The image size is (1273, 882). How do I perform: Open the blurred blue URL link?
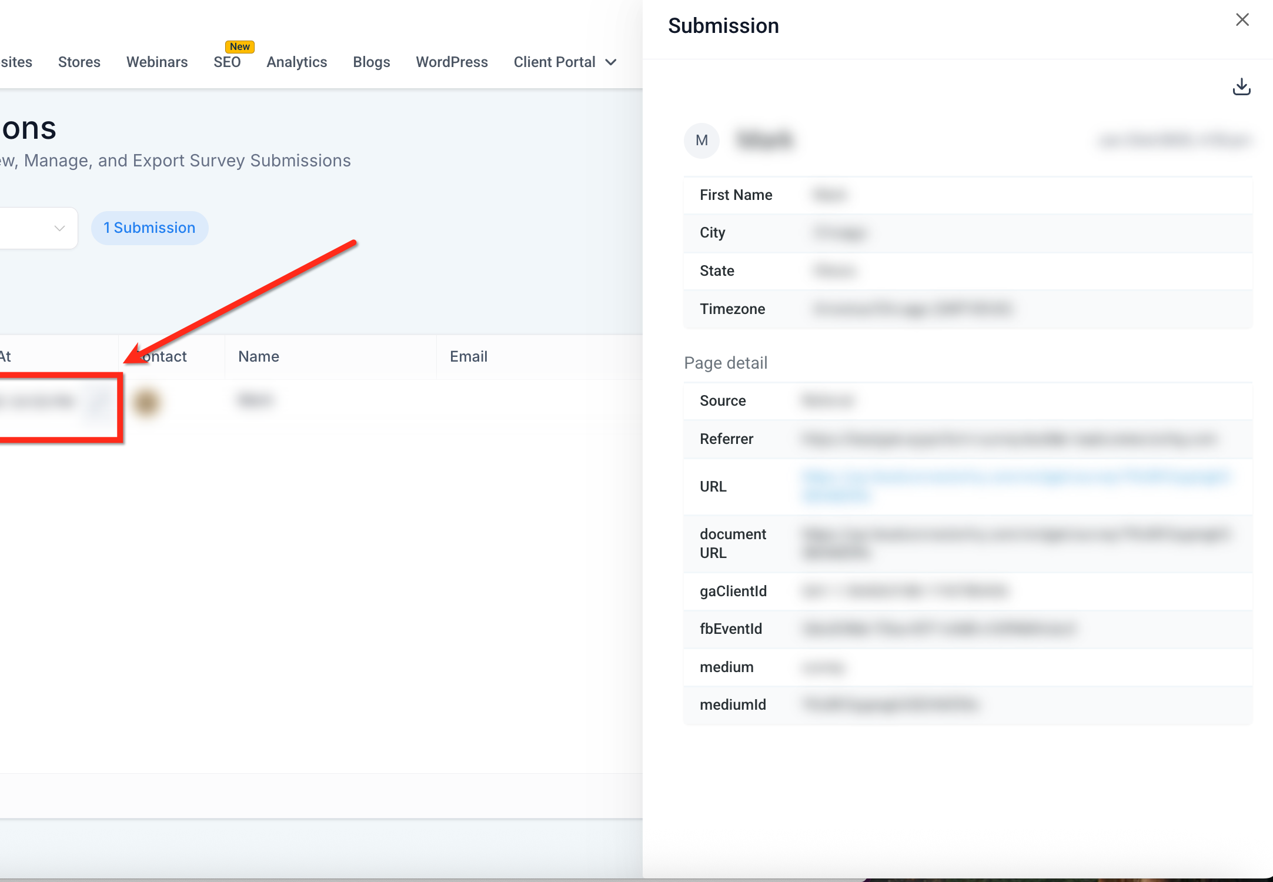click(1015, 486)
